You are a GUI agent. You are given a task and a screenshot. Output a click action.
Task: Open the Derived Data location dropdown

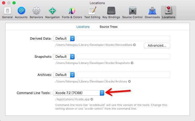tap(64, 38)
